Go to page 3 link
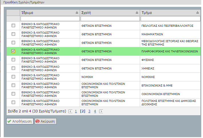 [89, 111]
